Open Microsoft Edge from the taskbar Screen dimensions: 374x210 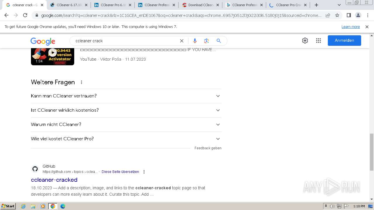63,206
